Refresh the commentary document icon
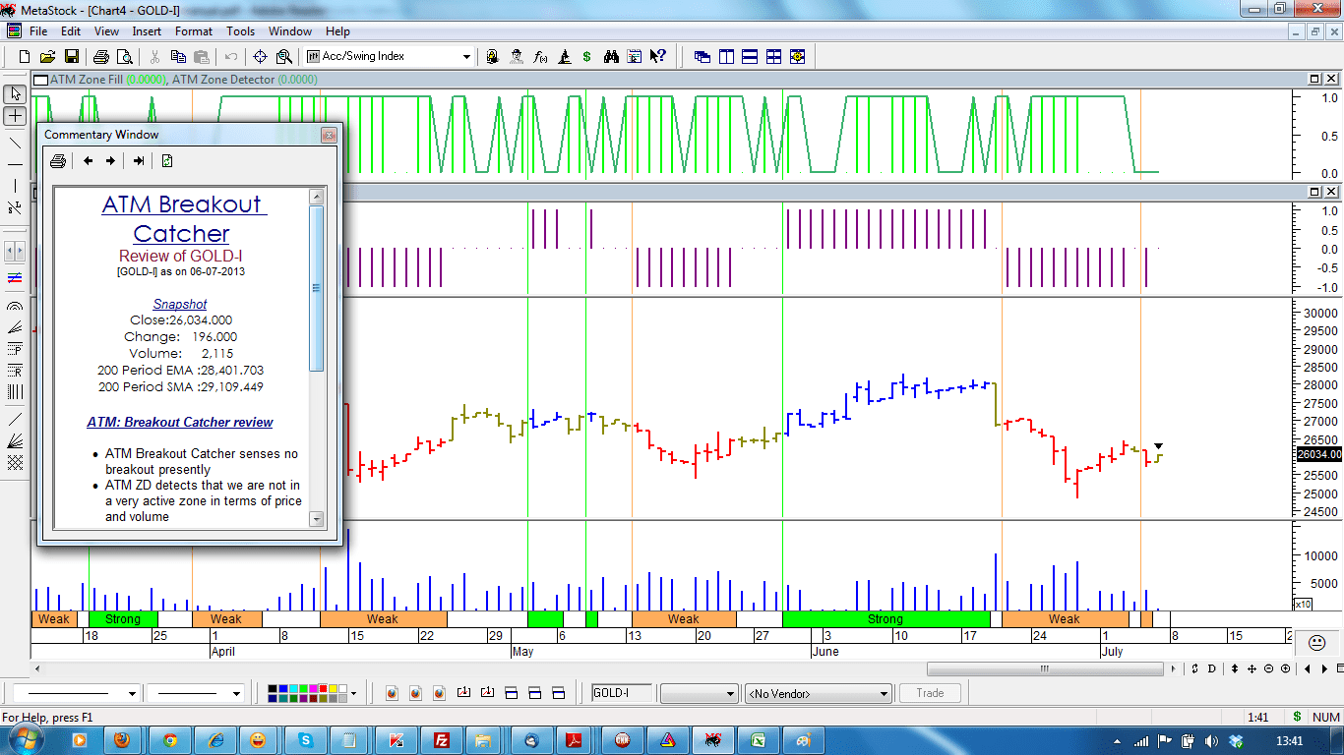 tap(167, 161)
